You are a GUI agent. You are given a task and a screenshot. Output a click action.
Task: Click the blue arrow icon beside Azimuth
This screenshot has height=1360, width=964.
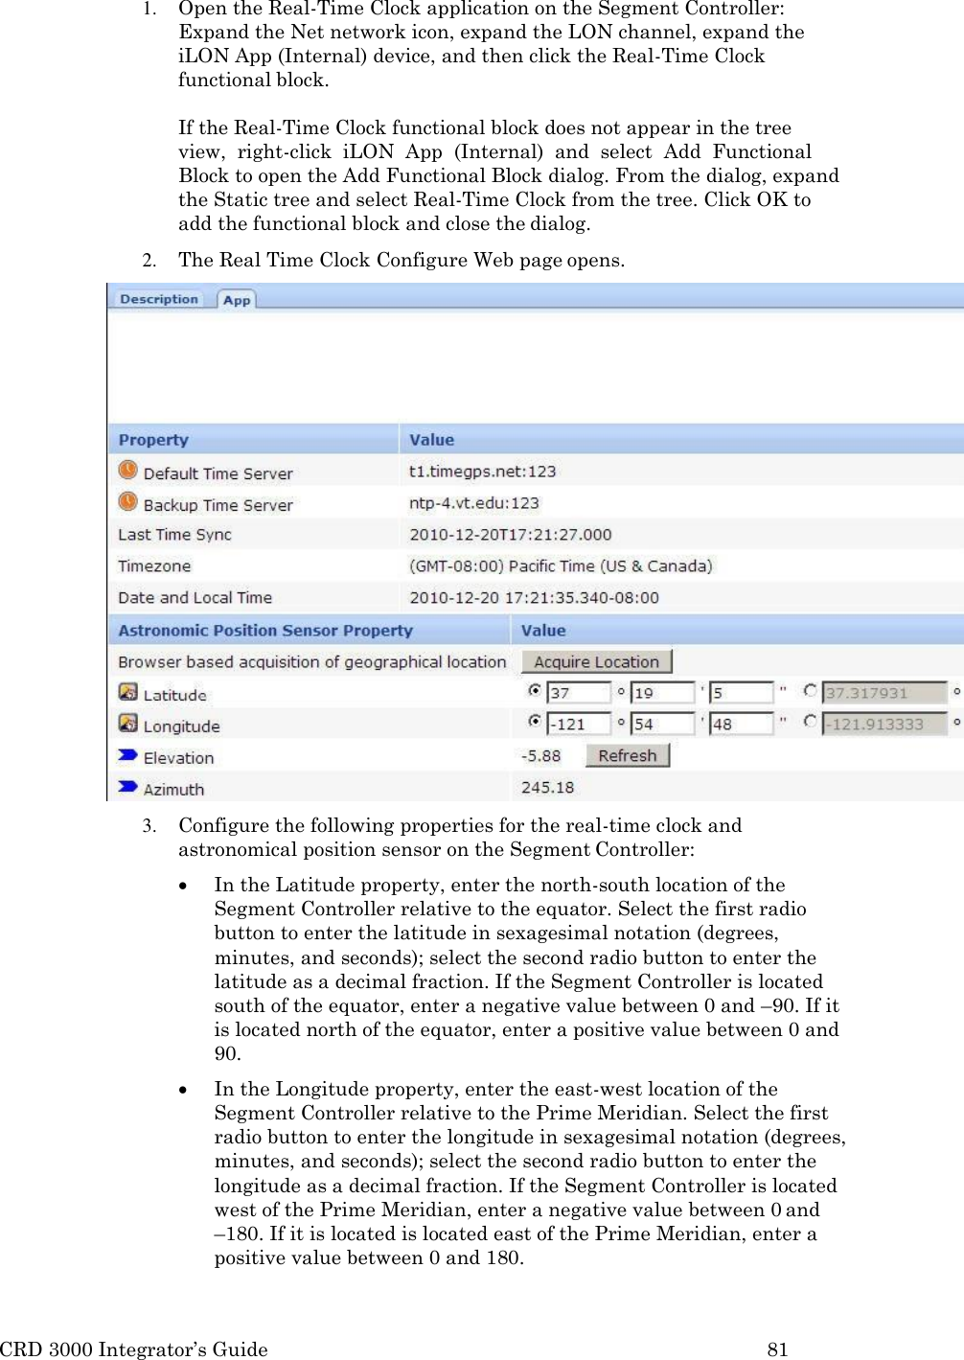point(126,788)
